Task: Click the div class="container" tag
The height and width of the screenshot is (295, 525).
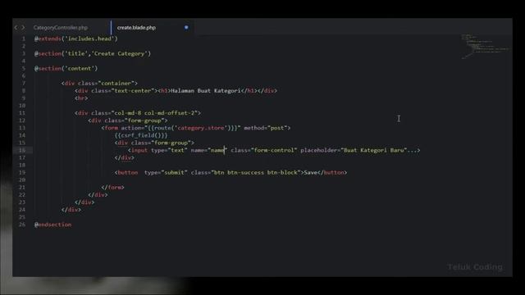Action: (99, 84)
